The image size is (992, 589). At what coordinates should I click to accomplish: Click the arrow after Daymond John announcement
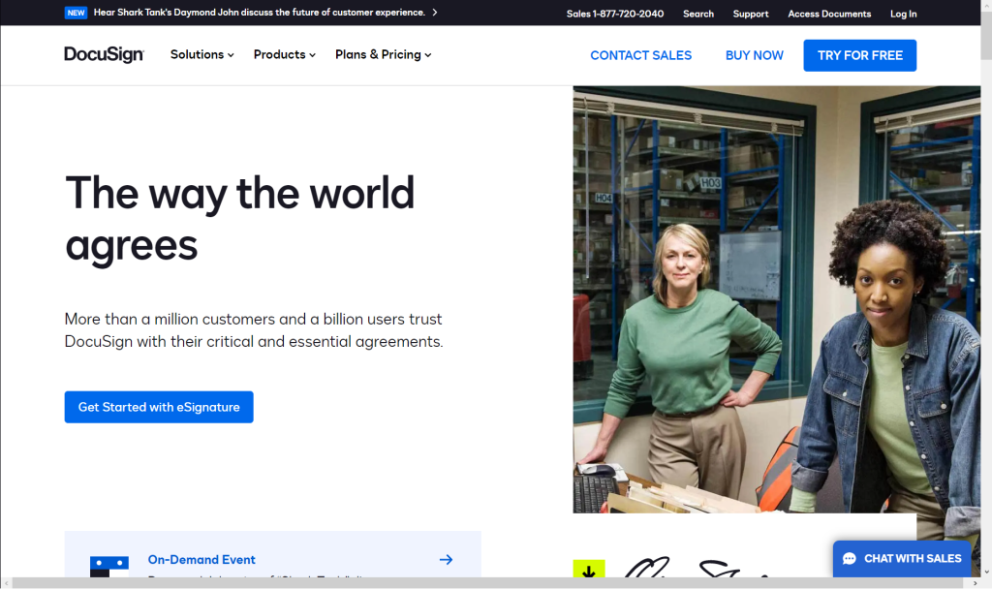tap(435, 12)
